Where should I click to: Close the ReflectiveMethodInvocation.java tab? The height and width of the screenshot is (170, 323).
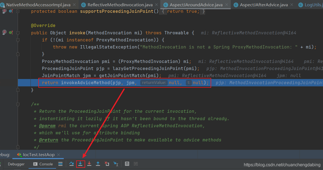[156, 5]
